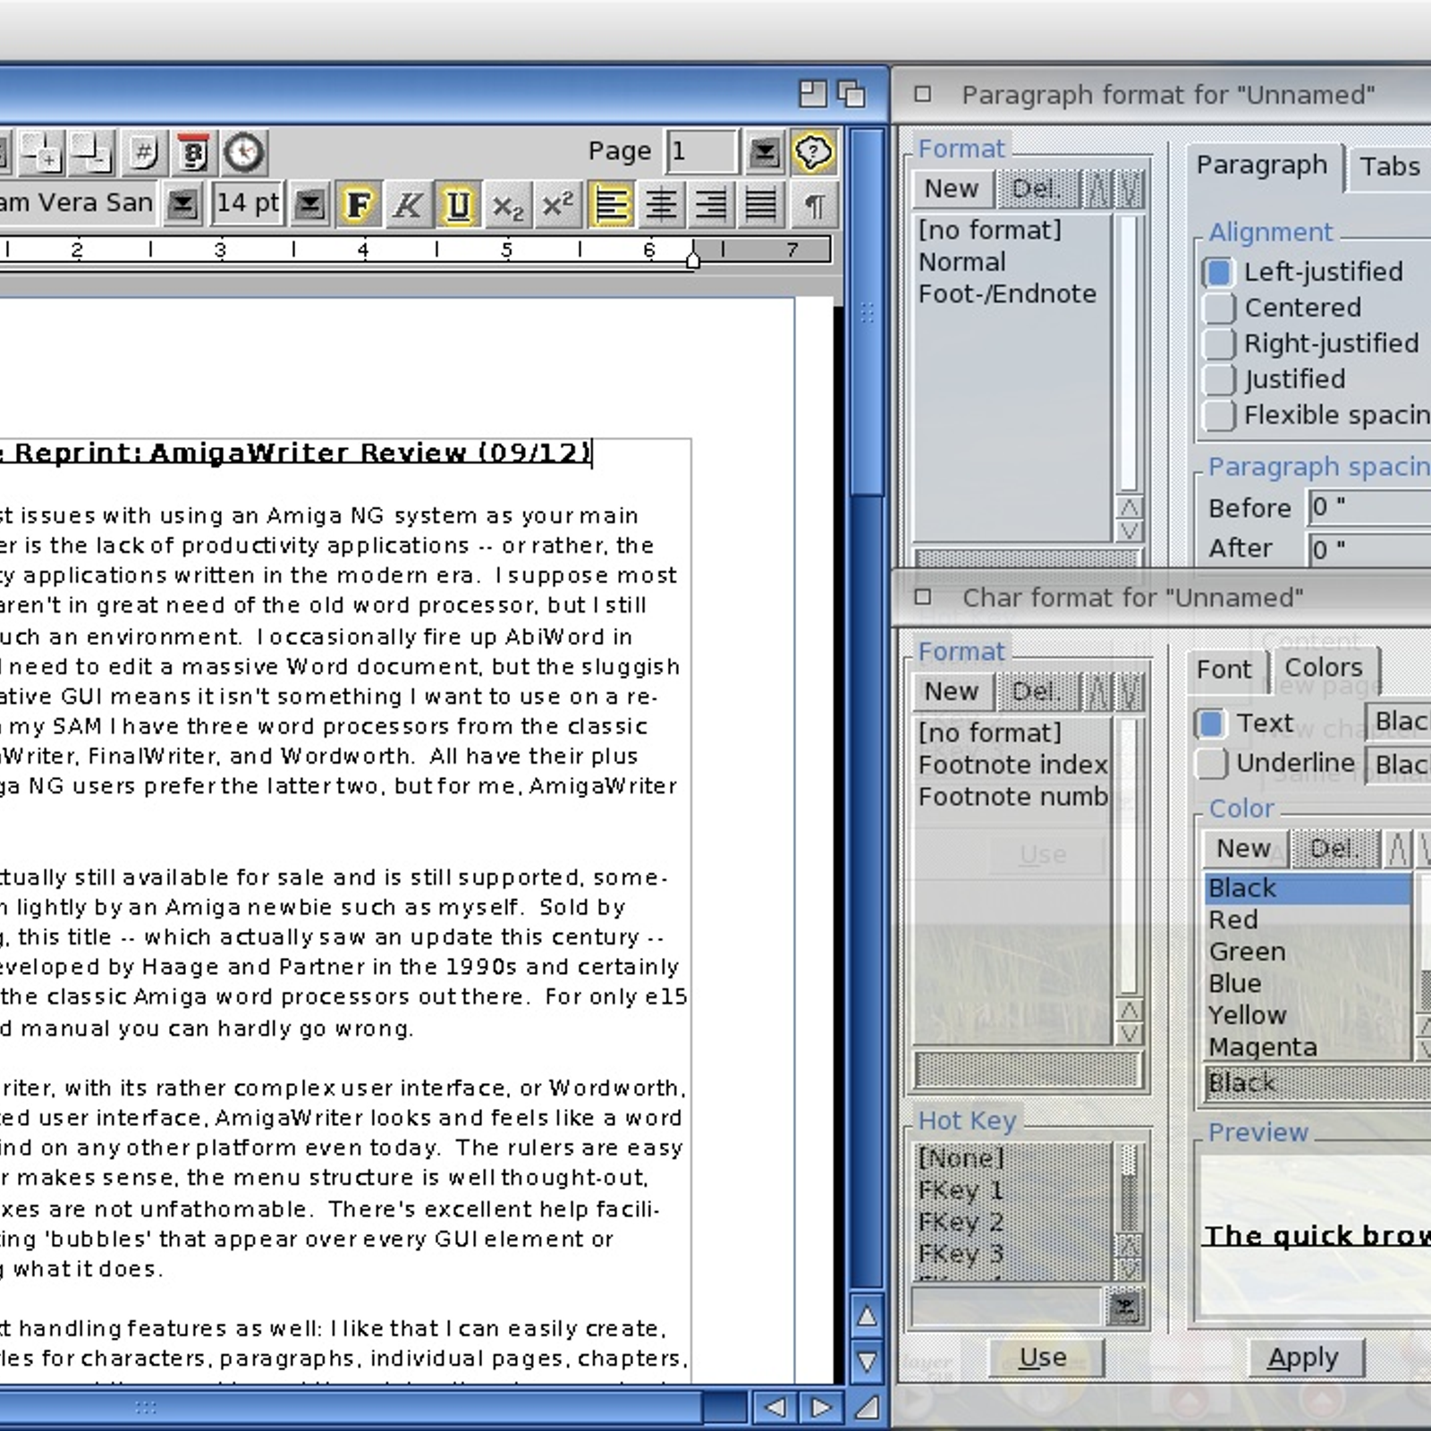The image size is (1431, 1431).
Task: Click document horizontal scroll right arrow
Action: [x=820, y=1408]
